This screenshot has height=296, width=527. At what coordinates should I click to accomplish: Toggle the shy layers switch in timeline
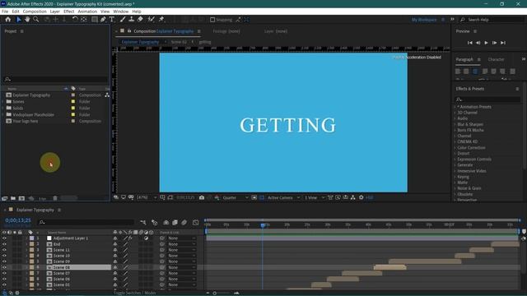pyautogui.click(x=166, y=223)
